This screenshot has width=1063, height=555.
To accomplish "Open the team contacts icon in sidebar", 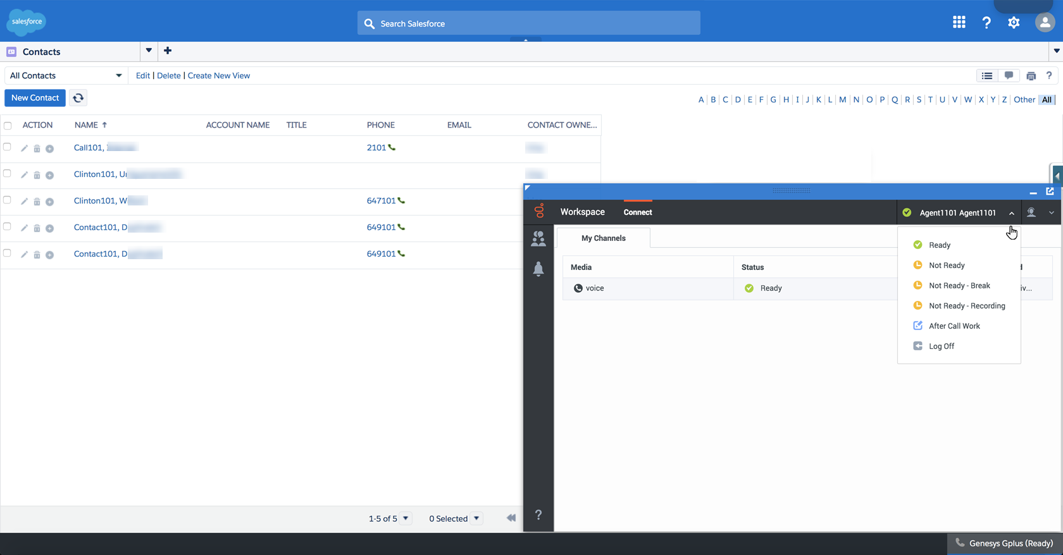I will [x=538, y=238].
